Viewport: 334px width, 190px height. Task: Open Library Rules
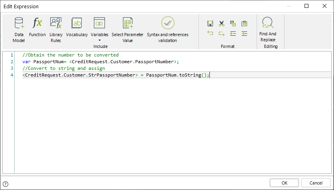pos(56,30)
